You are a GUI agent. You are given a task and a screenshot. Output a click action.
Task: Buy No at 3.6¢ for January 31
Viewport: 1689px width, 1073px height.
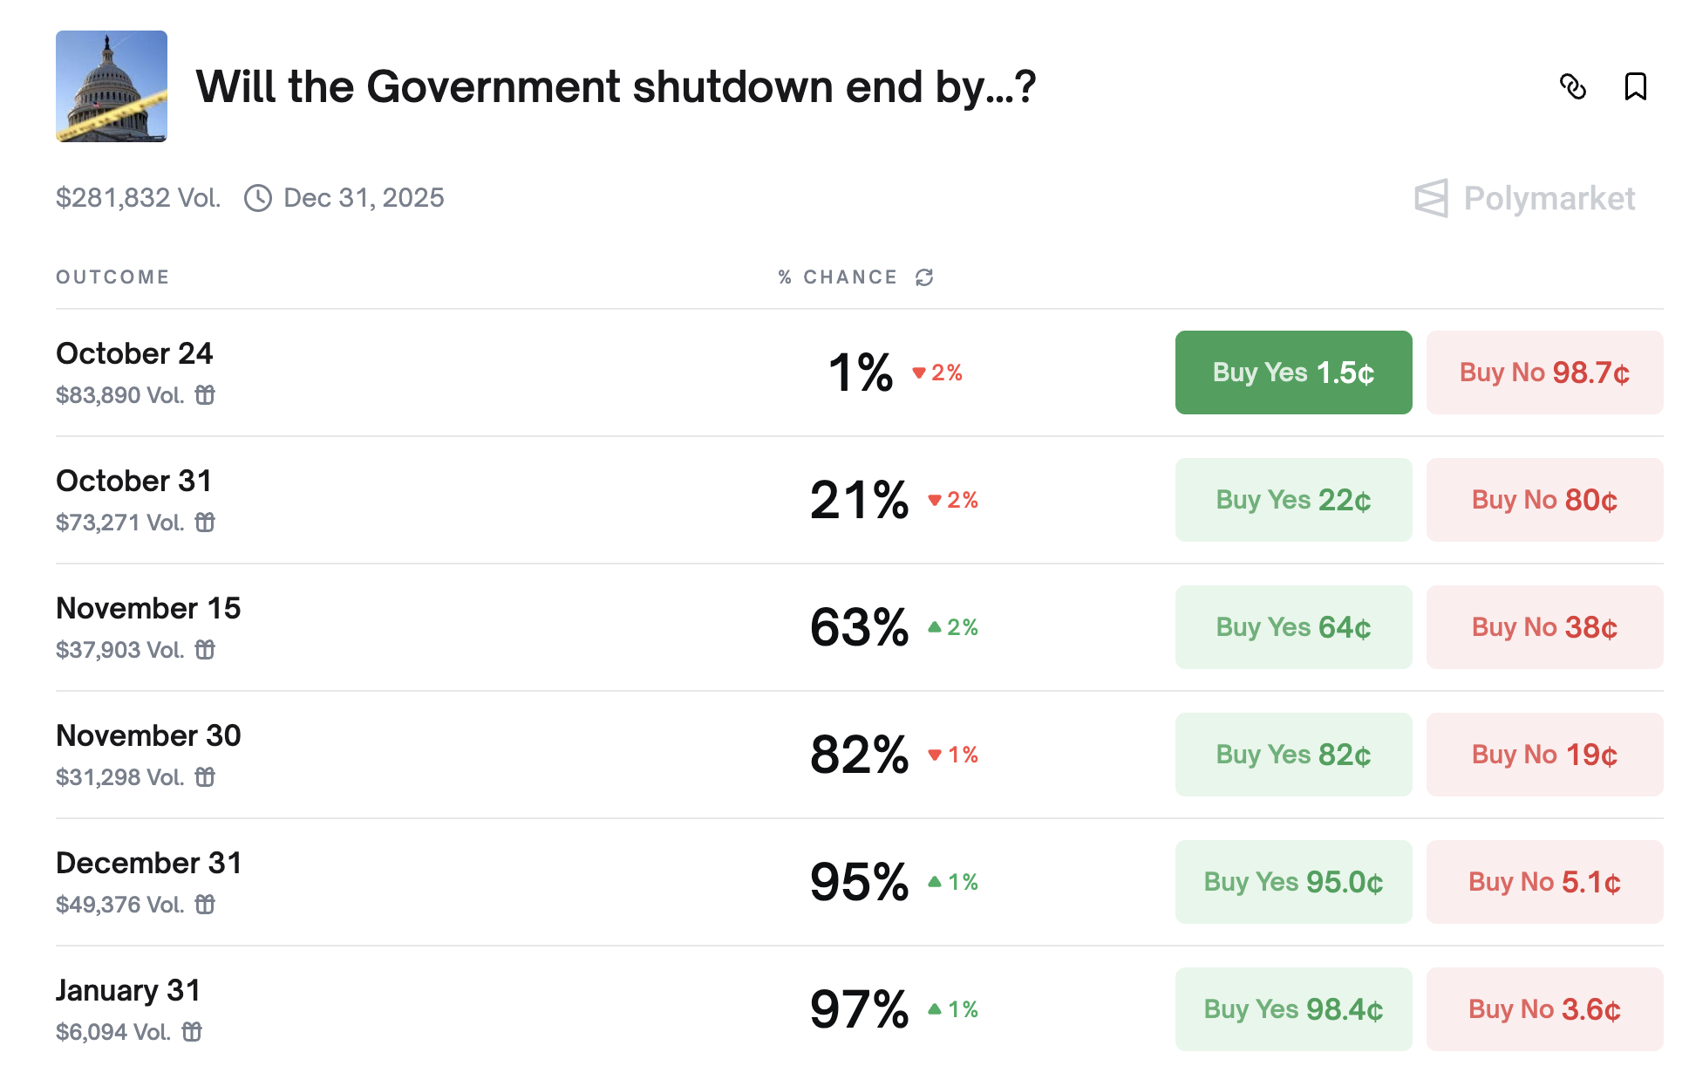pyautogui.click(x=1544, y=1009)
